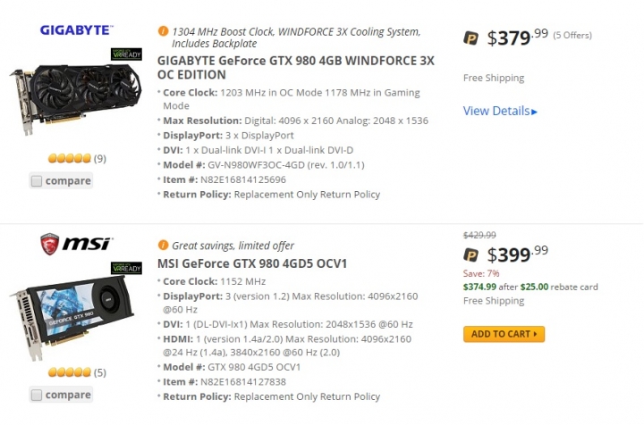This screenshot has width=644, height=425.
Task: Click the Gigabyte graphics card product image
Action: 76,98
